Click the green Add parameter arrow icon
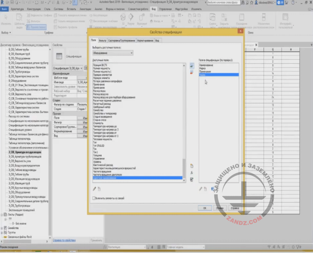This screenshot has height=253, width=313. (192, 66)
